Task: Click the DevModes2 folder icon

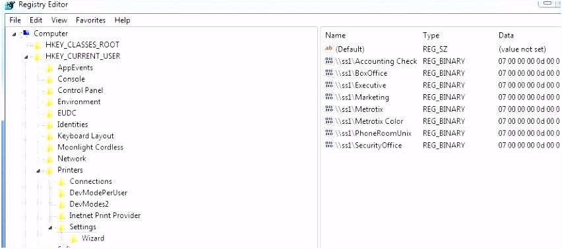Action: coord(61,205)
